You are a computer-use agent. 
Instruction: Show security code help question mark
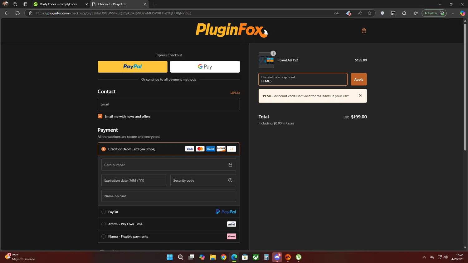(230, 180)
